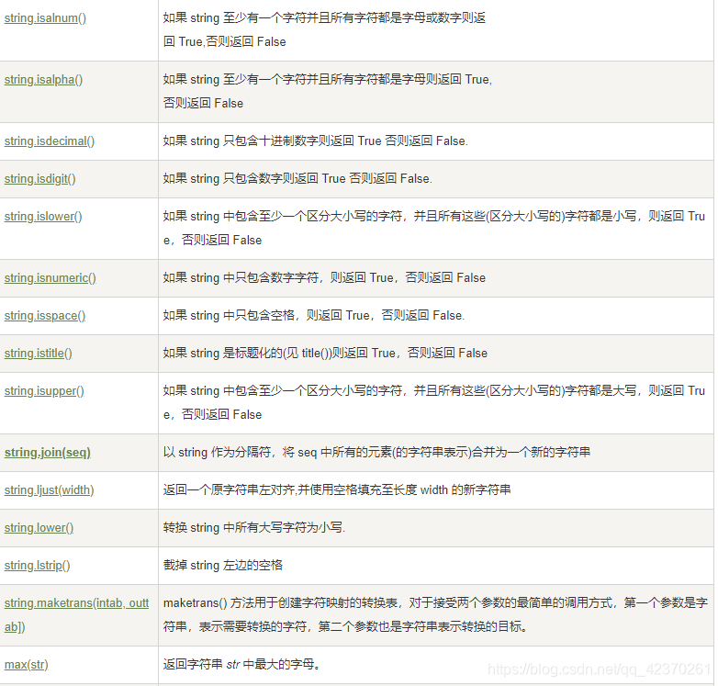Follow the string.lower() link
Screen dimensions: 718x686
(39, 527)
